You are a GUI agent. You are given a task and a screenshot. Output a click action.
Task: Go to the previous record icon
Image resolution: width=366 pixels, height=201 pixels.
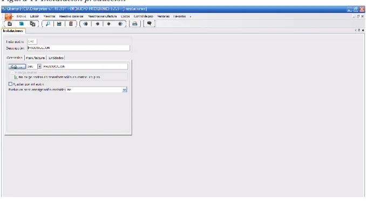98,24
